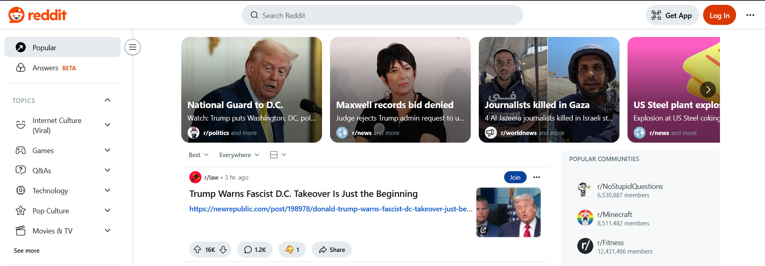Viewport: 765px width, 266px height.
Task: Open r/Fitness community link
Action: (x=610, y=243)
